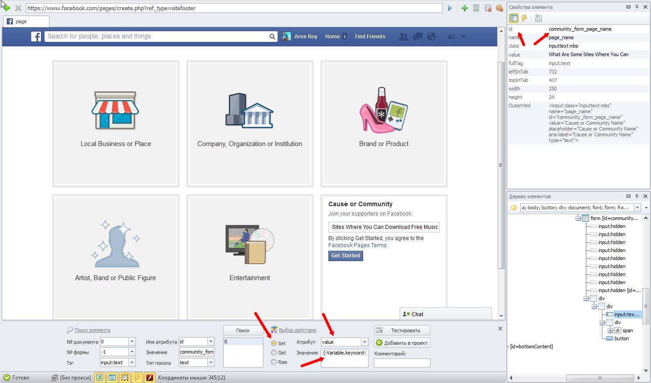This screenshot has width=651, height=383.
Task: Click the Выбор действия colorful icon
Action: point(274,330)
